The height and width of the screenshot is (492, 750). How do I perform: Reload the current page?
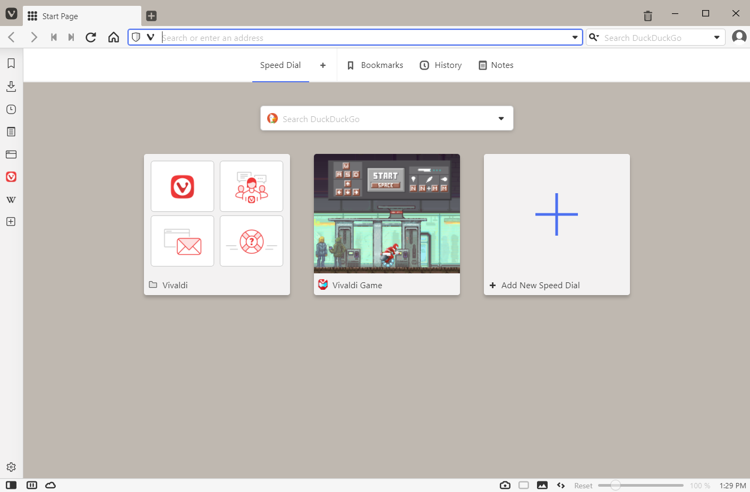coord(91,37)
